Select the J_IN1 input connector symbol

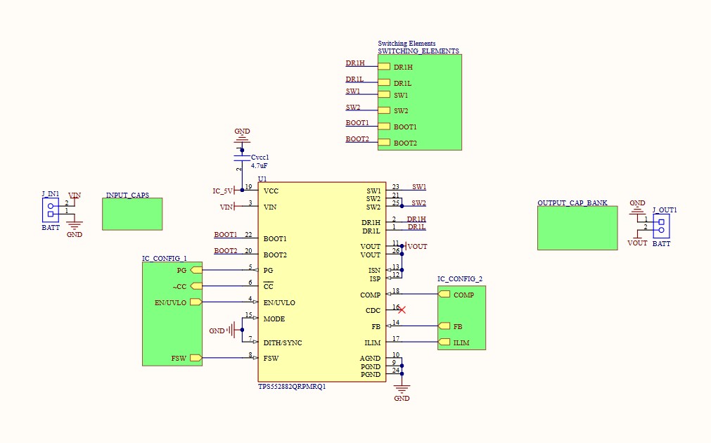[51, 210]
